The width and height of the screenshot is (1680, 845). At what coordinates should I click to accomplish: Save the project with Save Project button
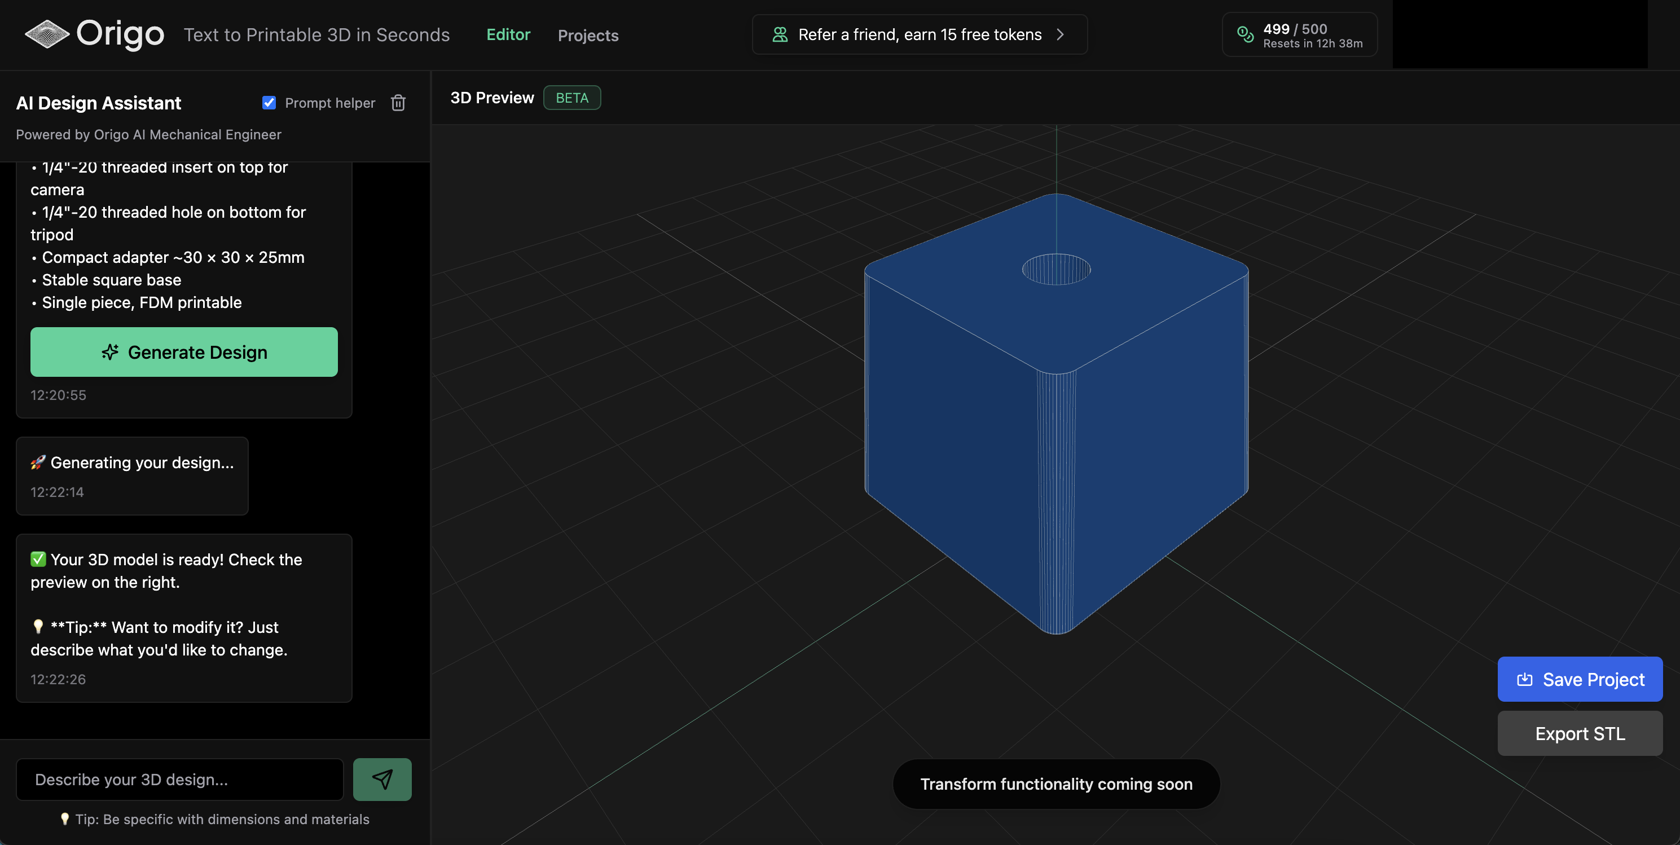click(x=1580, y=679)
